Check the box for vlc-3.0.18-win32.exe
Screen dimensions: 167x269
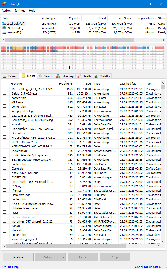click(x=5, y=141)
